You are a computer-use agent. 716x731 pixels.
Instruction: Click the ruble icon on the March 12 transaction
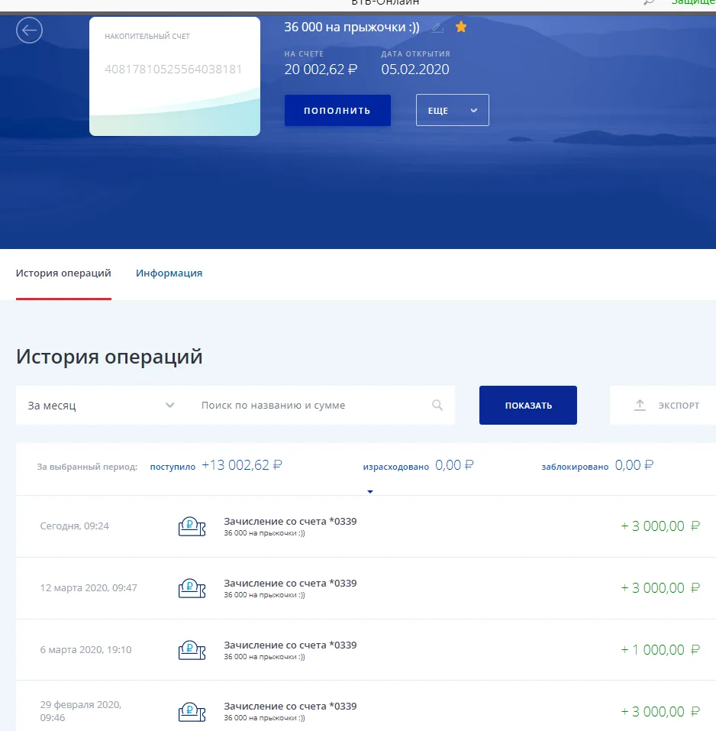pos(192,588)
